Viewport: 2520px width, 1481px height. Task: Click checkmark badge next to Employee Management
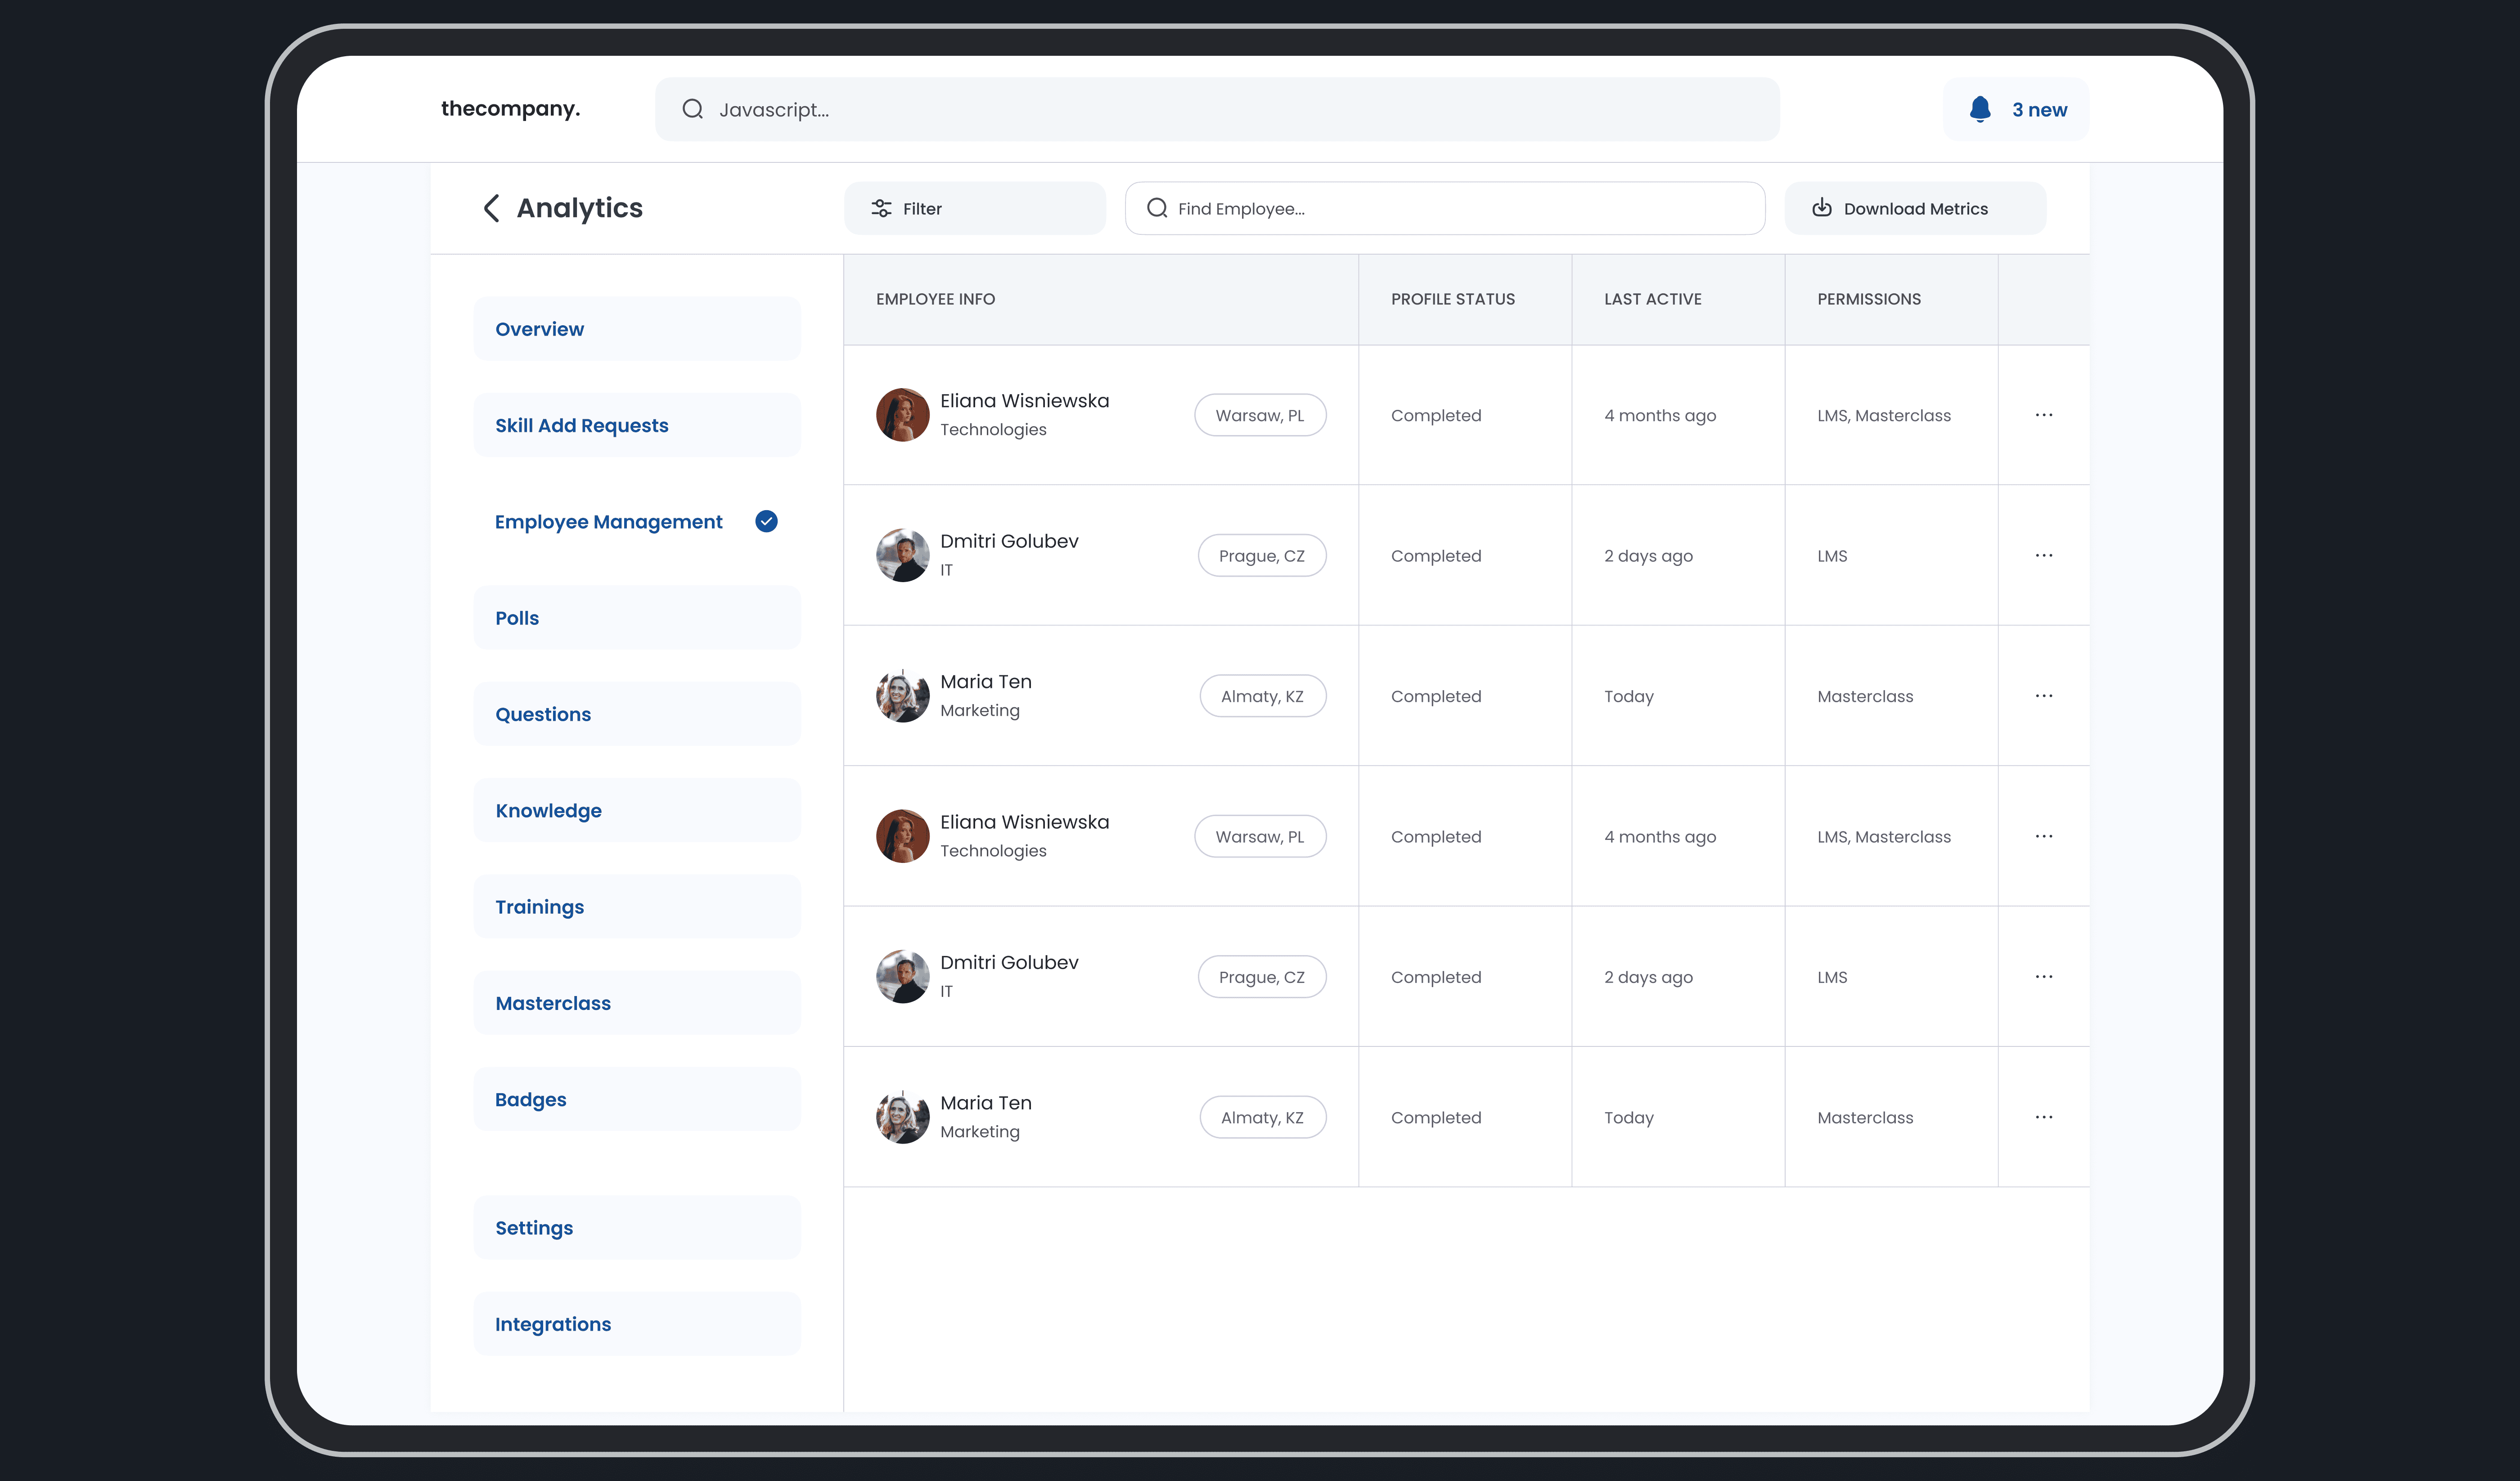[766, 521]
